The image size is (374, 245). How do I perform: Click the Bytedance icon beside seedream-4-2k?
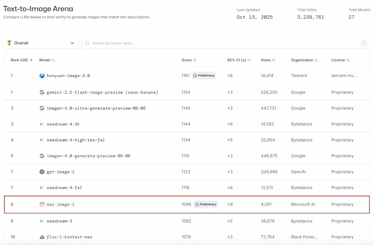pos(42,124)
